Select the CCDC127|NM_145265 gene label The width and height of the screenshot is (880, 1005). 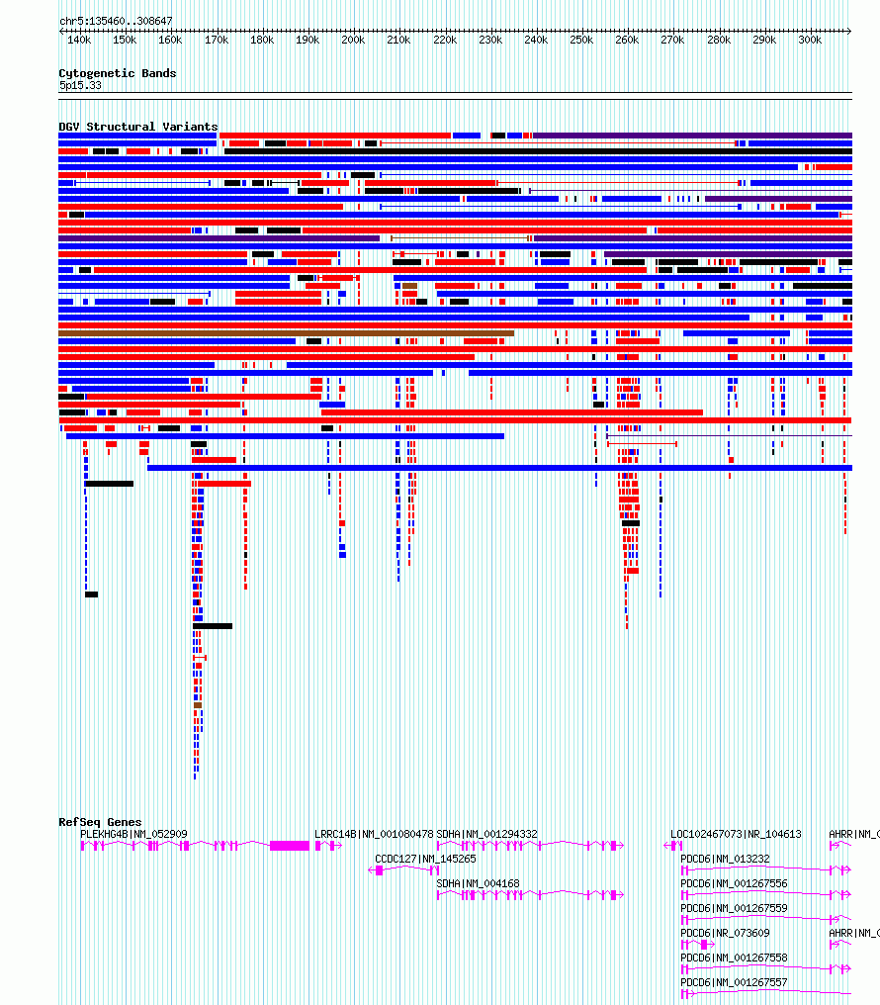pos(425,859)
